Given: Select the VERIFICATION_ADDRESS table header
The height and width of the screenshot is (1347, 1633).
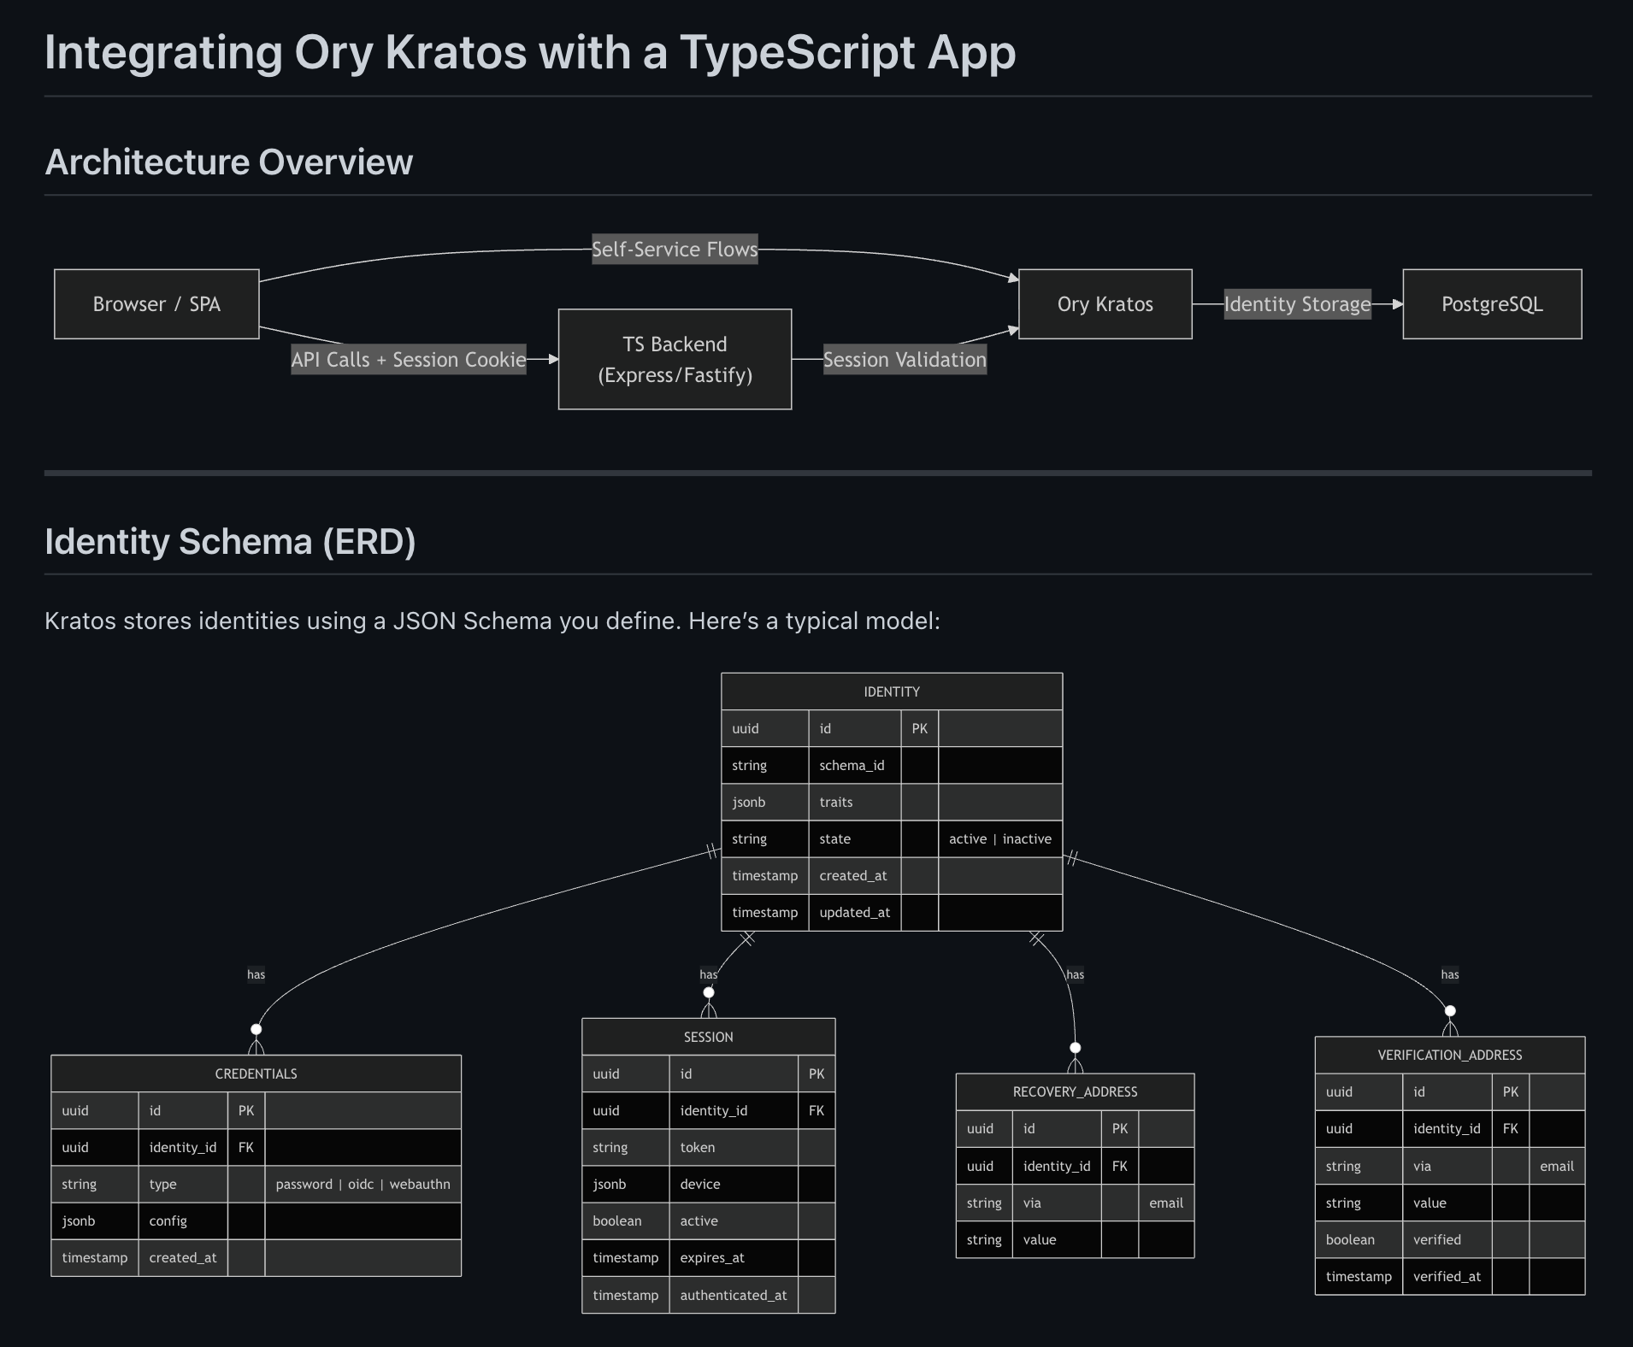Looking at the screenshot, I should [x=1449, y=1055].
